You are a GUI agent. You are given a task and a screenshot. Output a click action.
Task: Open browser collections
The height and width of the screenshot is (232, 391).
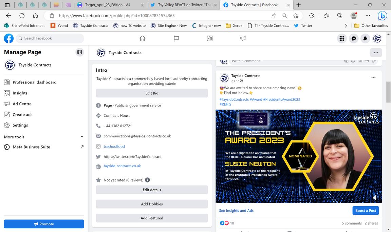click(x=340, y=16)
